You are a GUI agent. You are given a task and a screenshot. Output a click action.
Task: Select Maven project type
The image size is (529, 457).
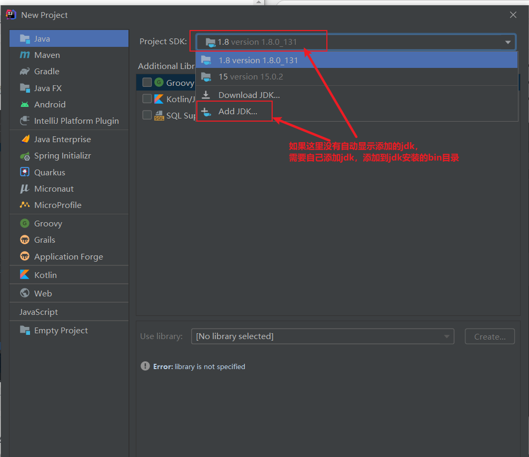click(69, 55)
